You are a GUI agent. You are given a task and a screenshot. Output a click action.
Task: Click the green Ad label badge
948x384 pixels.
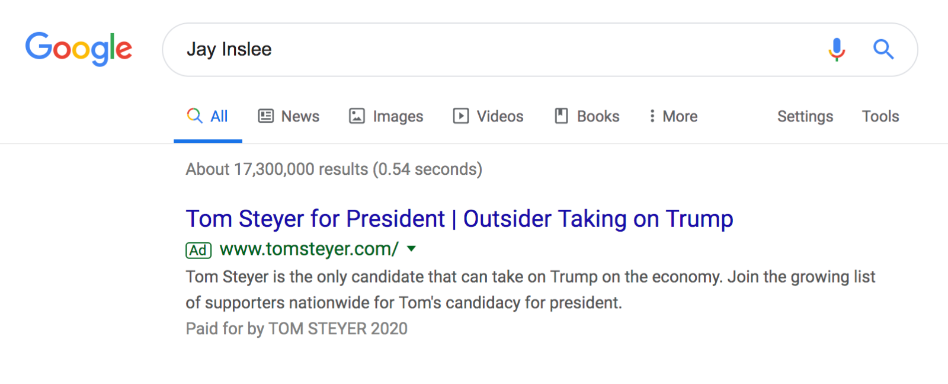pyautogui.click(x=198, y=250)
